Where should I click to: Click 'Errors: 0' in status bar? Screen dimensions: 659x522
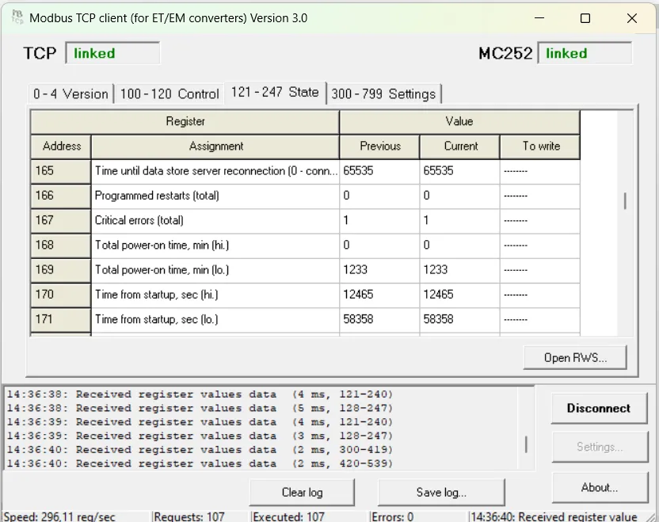[392, 516]
